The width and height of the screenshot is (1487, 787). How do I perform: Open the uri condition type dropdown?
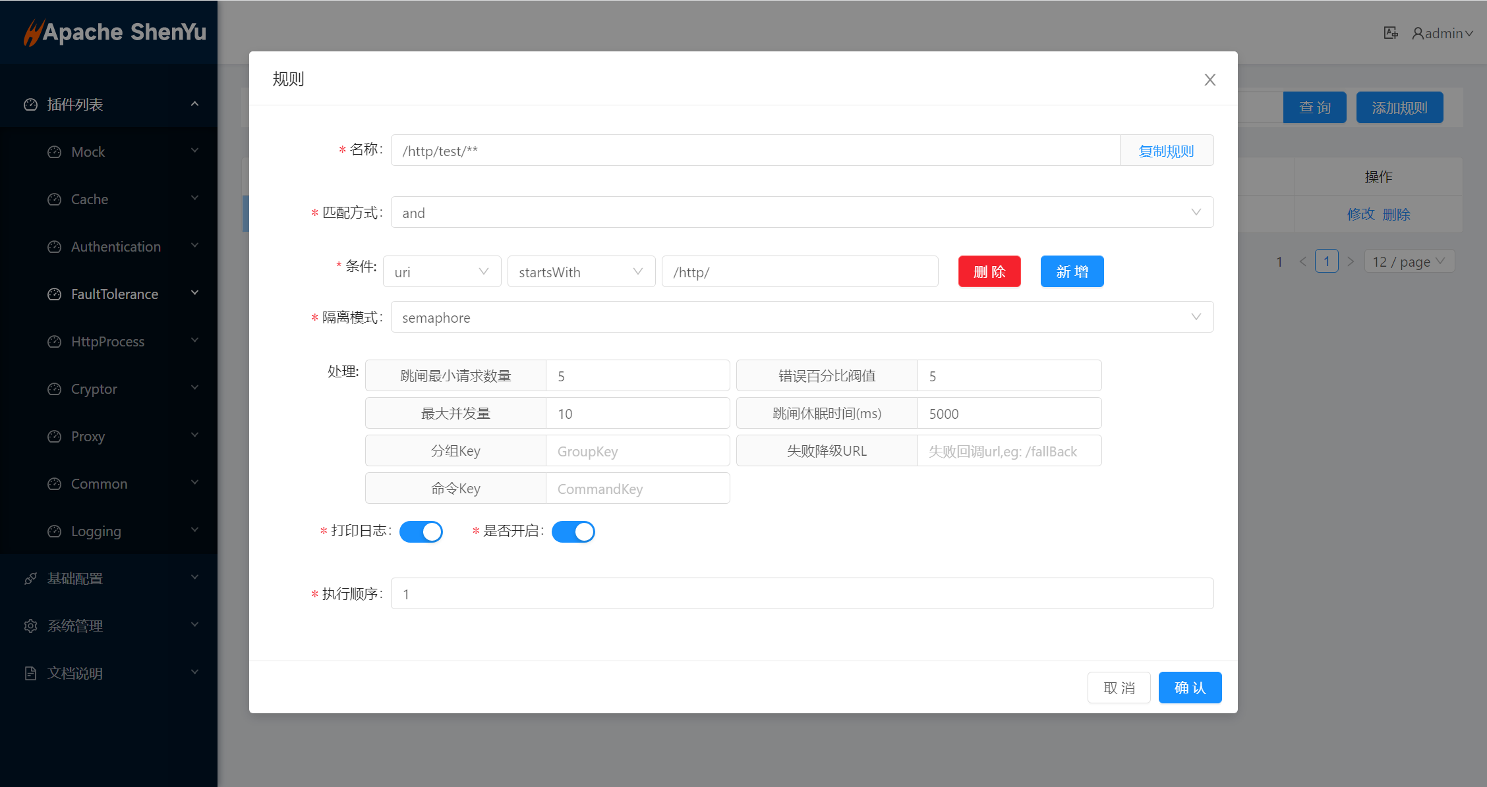tap(441, 272)
